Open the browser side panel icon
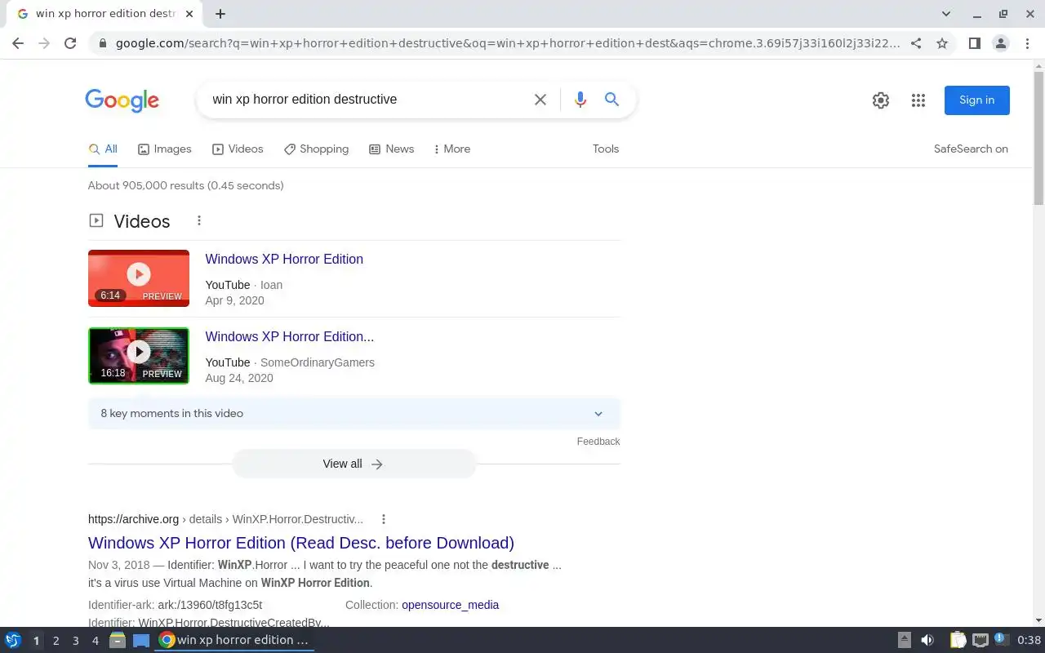The height and width of the screenshot is (653, 1045). pyautogui.click(x=974, y=43)
